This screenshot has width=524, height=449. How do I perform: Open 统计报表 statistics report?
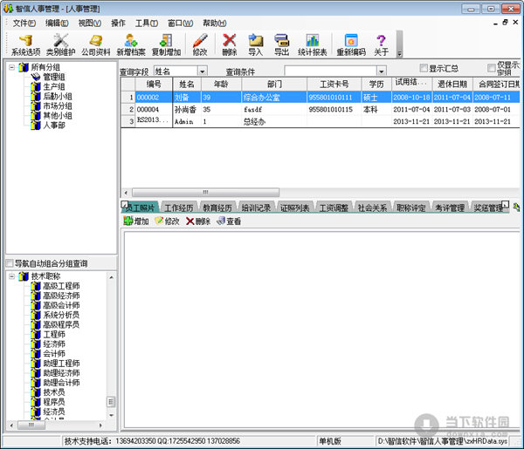pyautogui.click(x=312, y=45)
